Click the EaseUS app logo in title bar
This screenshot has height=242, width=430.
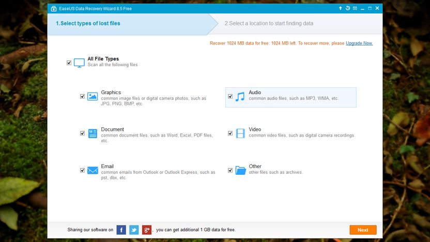click(53, 8)
